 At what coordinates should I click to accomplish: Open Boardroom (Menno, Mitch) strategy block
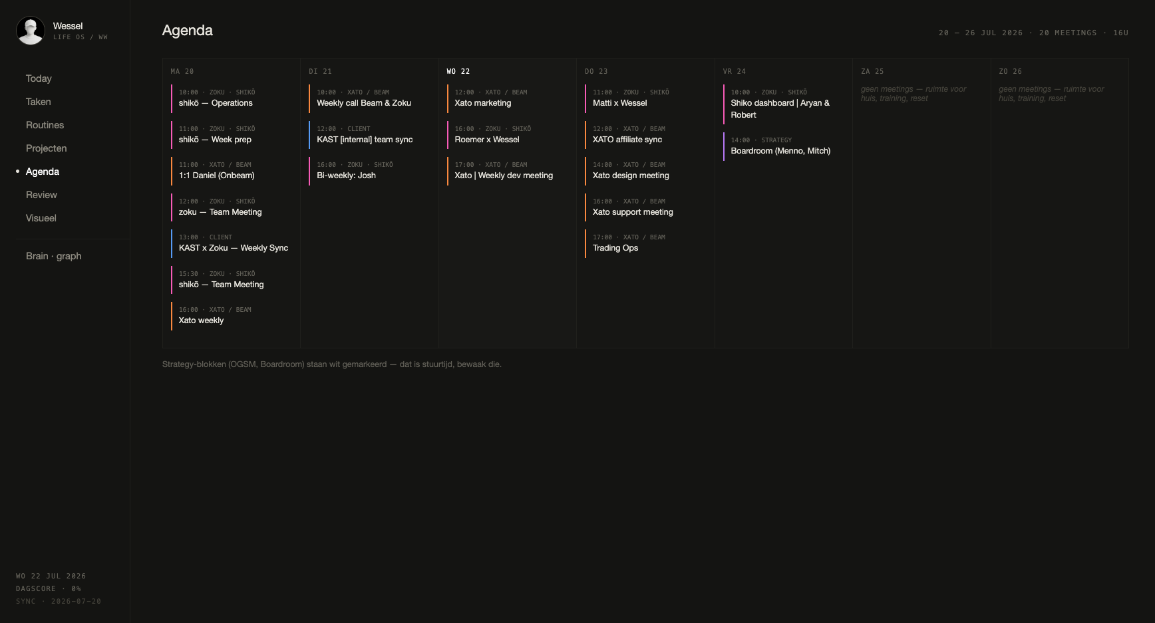[783, 146]
